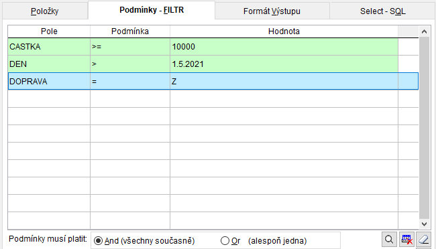Click the magnifier search icon
Image resolution: width=436 pixels, height=249 pixels.
tap(389, 239)
